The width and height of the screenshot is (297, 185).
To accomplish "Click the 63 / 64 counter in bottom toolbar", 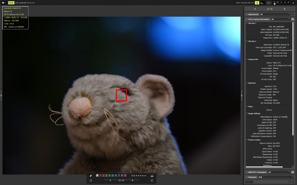I will coord(121,181).
